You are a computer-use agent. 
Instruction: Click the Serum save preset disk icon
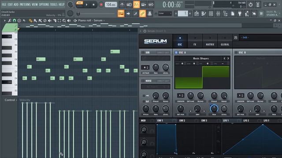coord(236,38)
